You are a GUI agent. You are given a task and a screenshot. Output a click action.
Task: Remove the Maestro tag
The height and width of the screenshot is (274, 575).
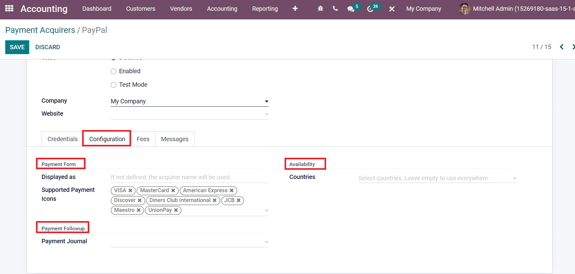pos(139,210)
